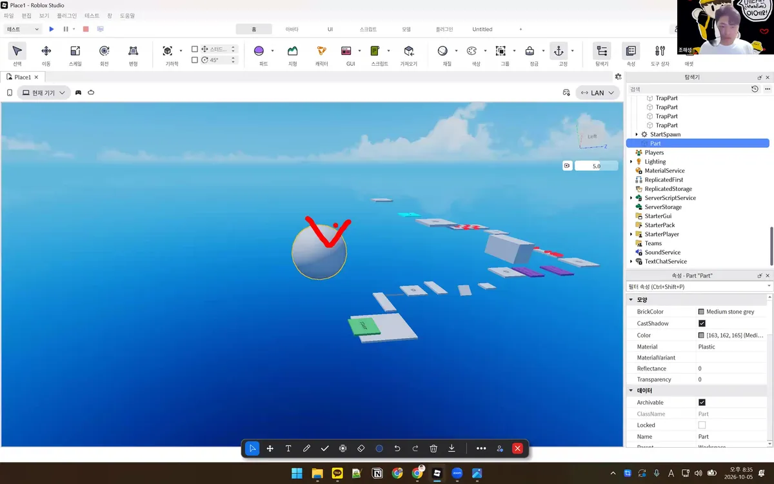This screenshot has height=484, width=774.
Task: Click the 스크립트 script icon in ribbon
Action: point(375,51)
